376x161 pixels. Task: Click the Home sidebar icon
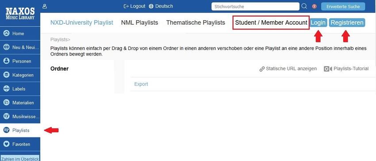coord(7,34)
